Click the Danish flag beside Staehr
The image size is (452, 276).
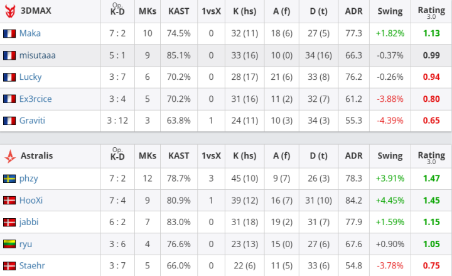point(9,265)
